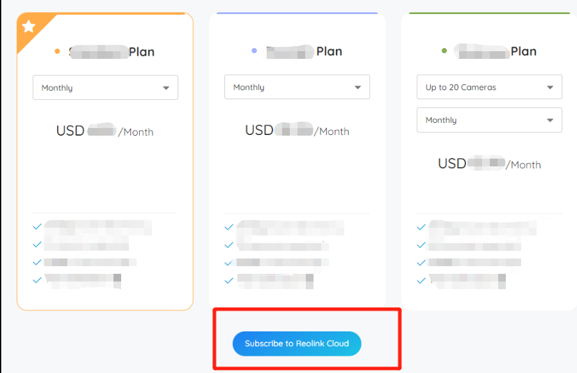Image resolution: width=577 pixels, height=373 pixels.
Task: Click the last feature checkmark in the middle plan
Action: [229, 280]
